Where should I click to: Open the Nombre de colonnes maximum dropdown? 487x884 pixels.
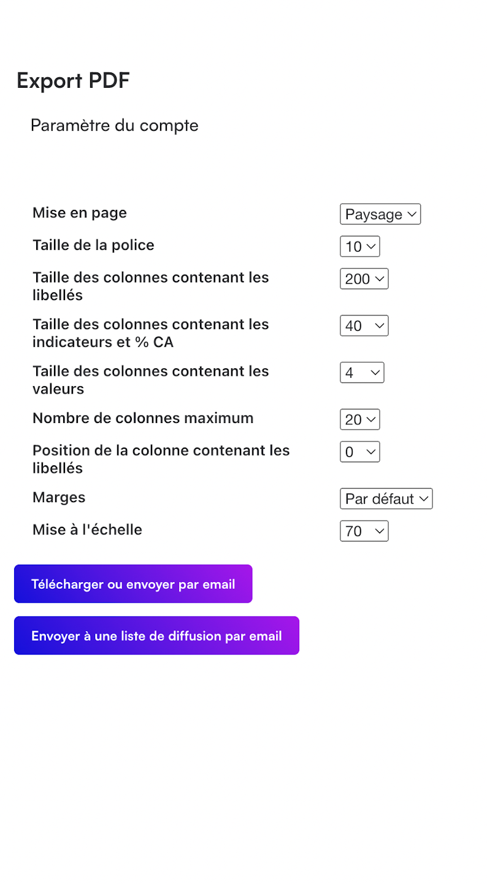point(360,420)
